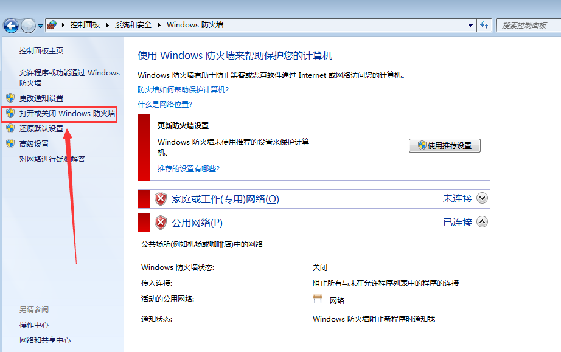561x352 pixels.
Task: Click shield icon beside 更改通知设置
Action: click(x=10, y=98)
